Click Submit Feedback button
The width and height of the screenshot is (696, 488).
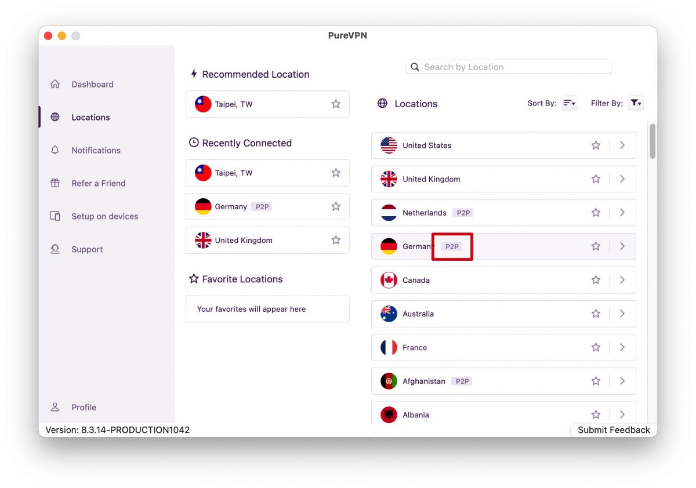pos(614,430)
